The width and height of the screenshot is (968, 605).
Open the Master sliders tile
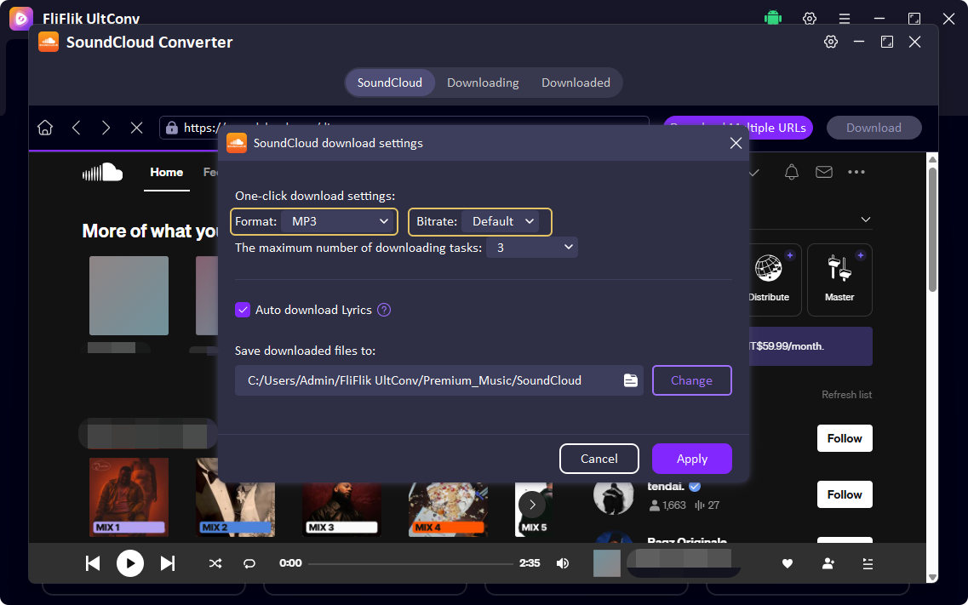click(839, 279)
